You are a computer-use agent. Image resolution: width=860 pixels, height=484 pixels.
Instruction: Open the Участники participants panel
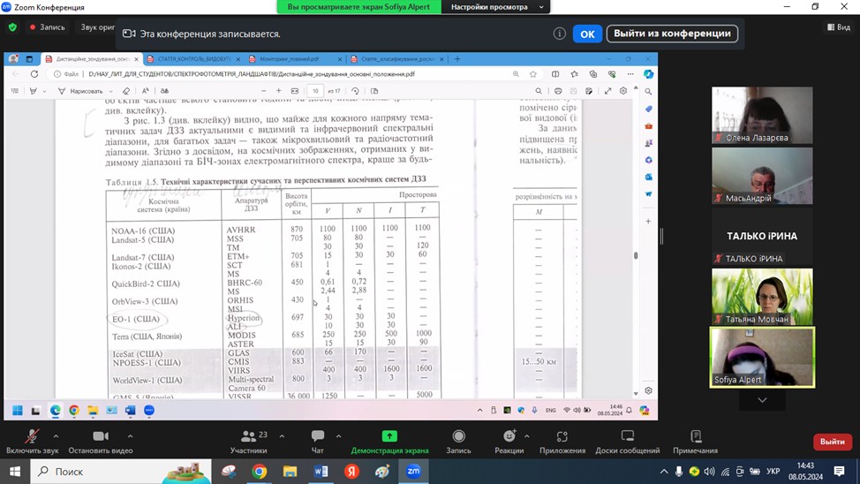pyautogui.click(x=248, y=442)
